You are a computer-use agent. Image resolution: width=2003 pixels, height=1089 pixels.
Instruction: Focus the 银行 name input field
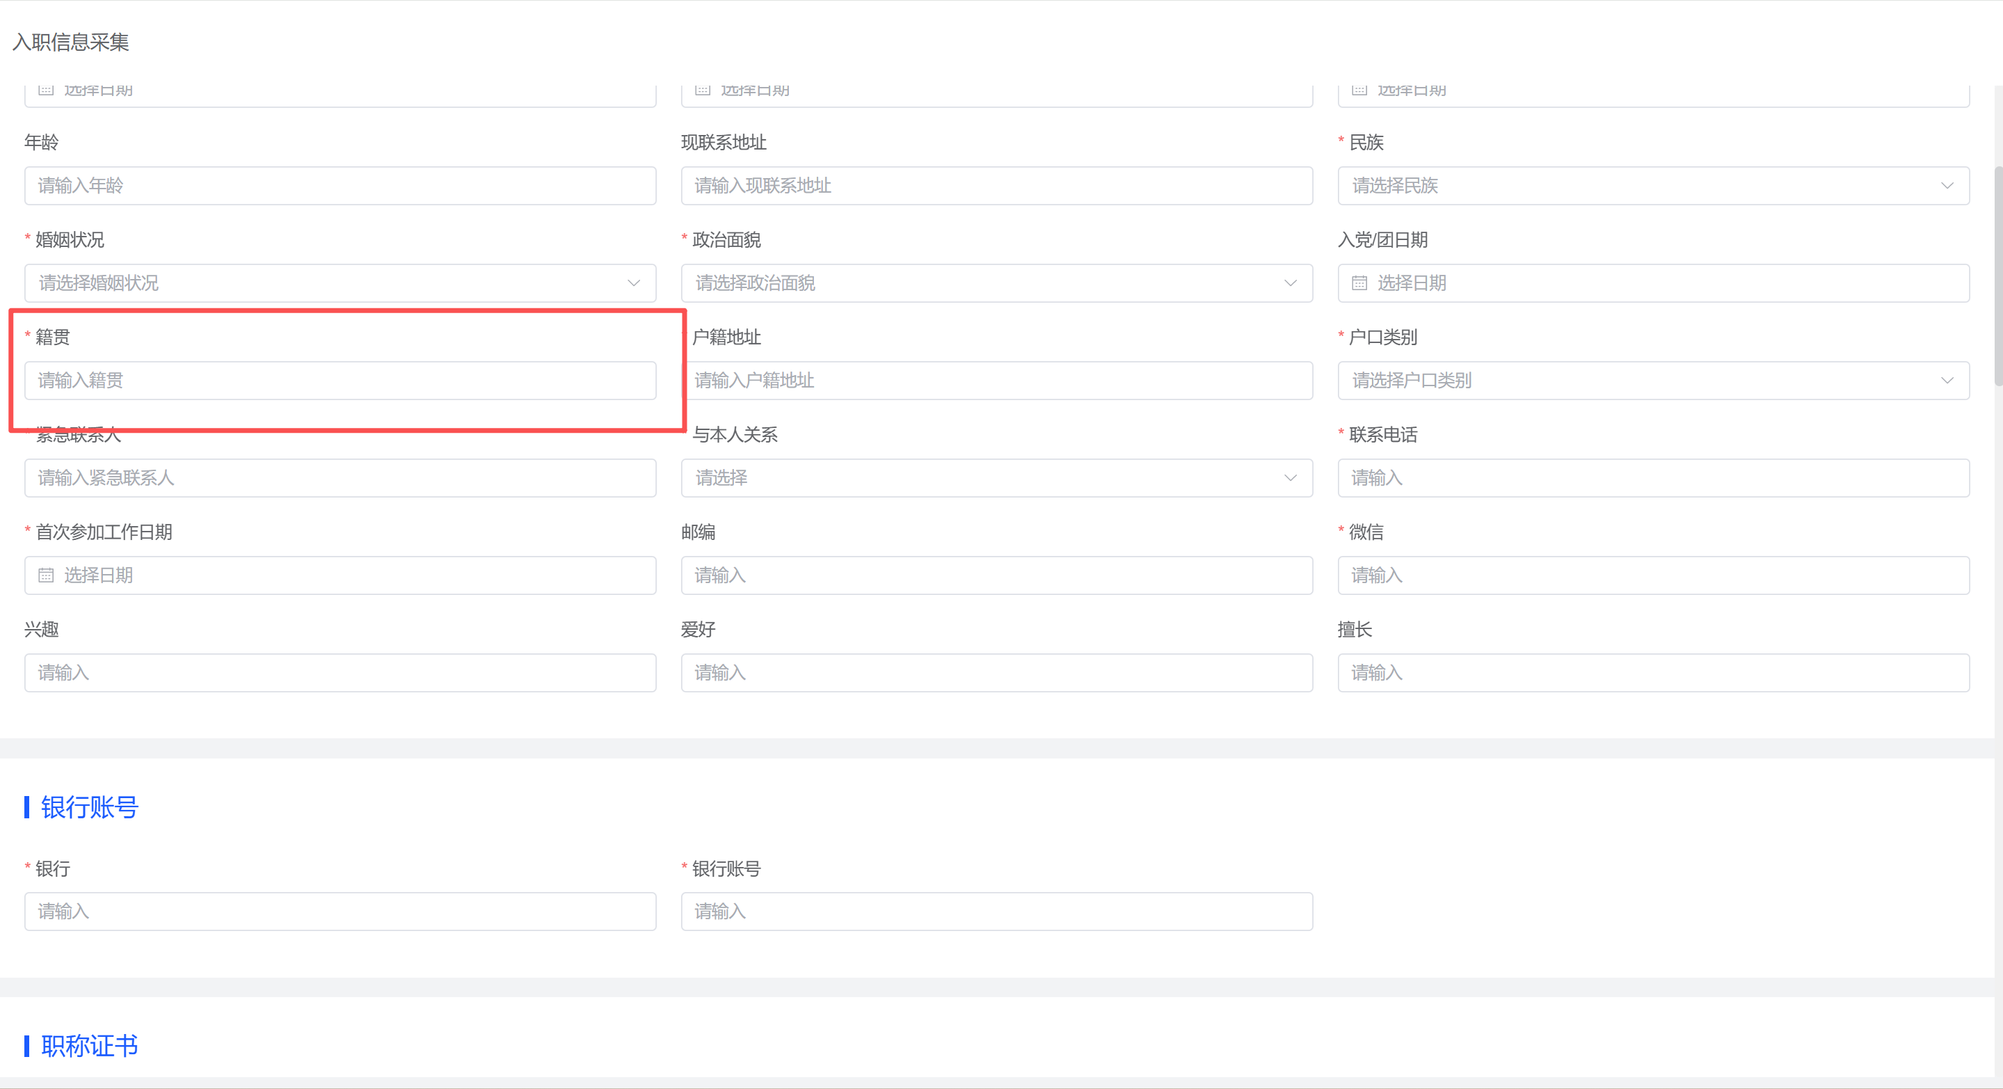(340, 911)
